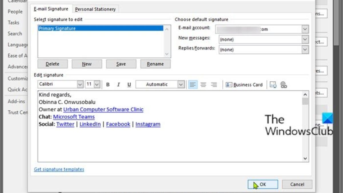Align signature text left
This screenshot has height=193, width=343.
pos(193,85)
